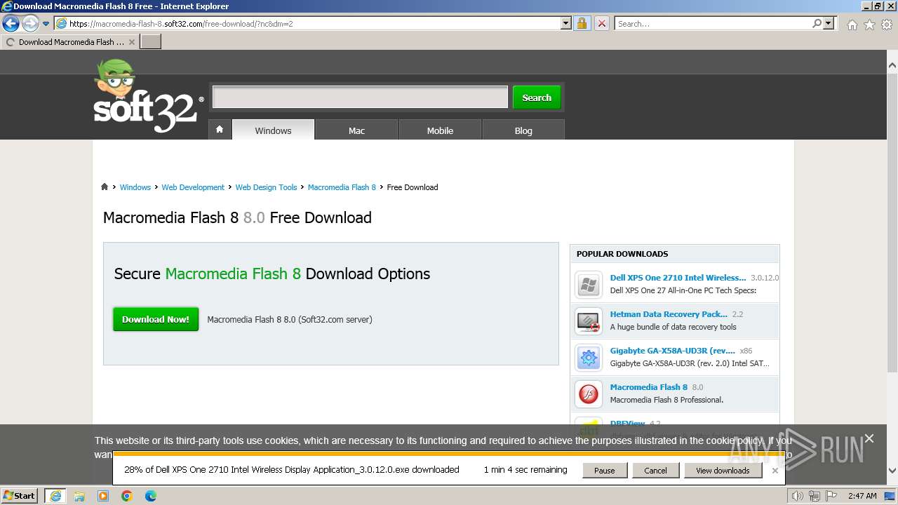Cancel the current download
898x505 pixels.
point(655,471)
